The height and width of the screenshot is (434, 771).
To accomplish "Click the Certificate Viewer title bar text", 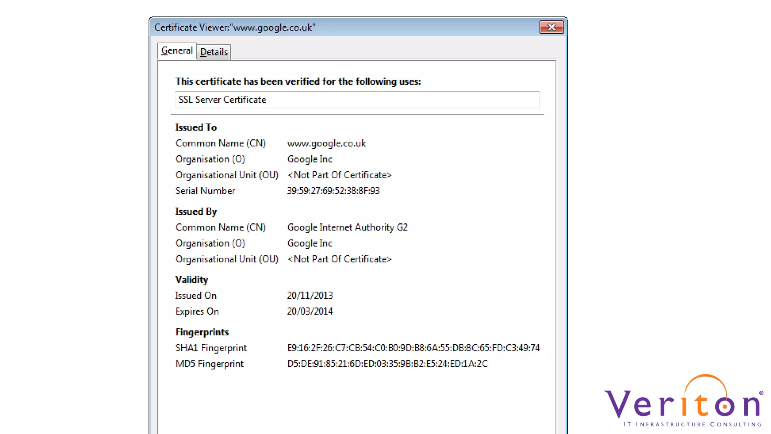I will [235, 28].
